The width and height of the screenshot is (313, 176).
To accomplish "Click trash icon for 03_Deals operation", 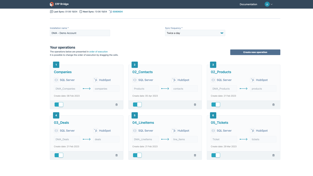I will pyautogui.click(x=117, y=155).
